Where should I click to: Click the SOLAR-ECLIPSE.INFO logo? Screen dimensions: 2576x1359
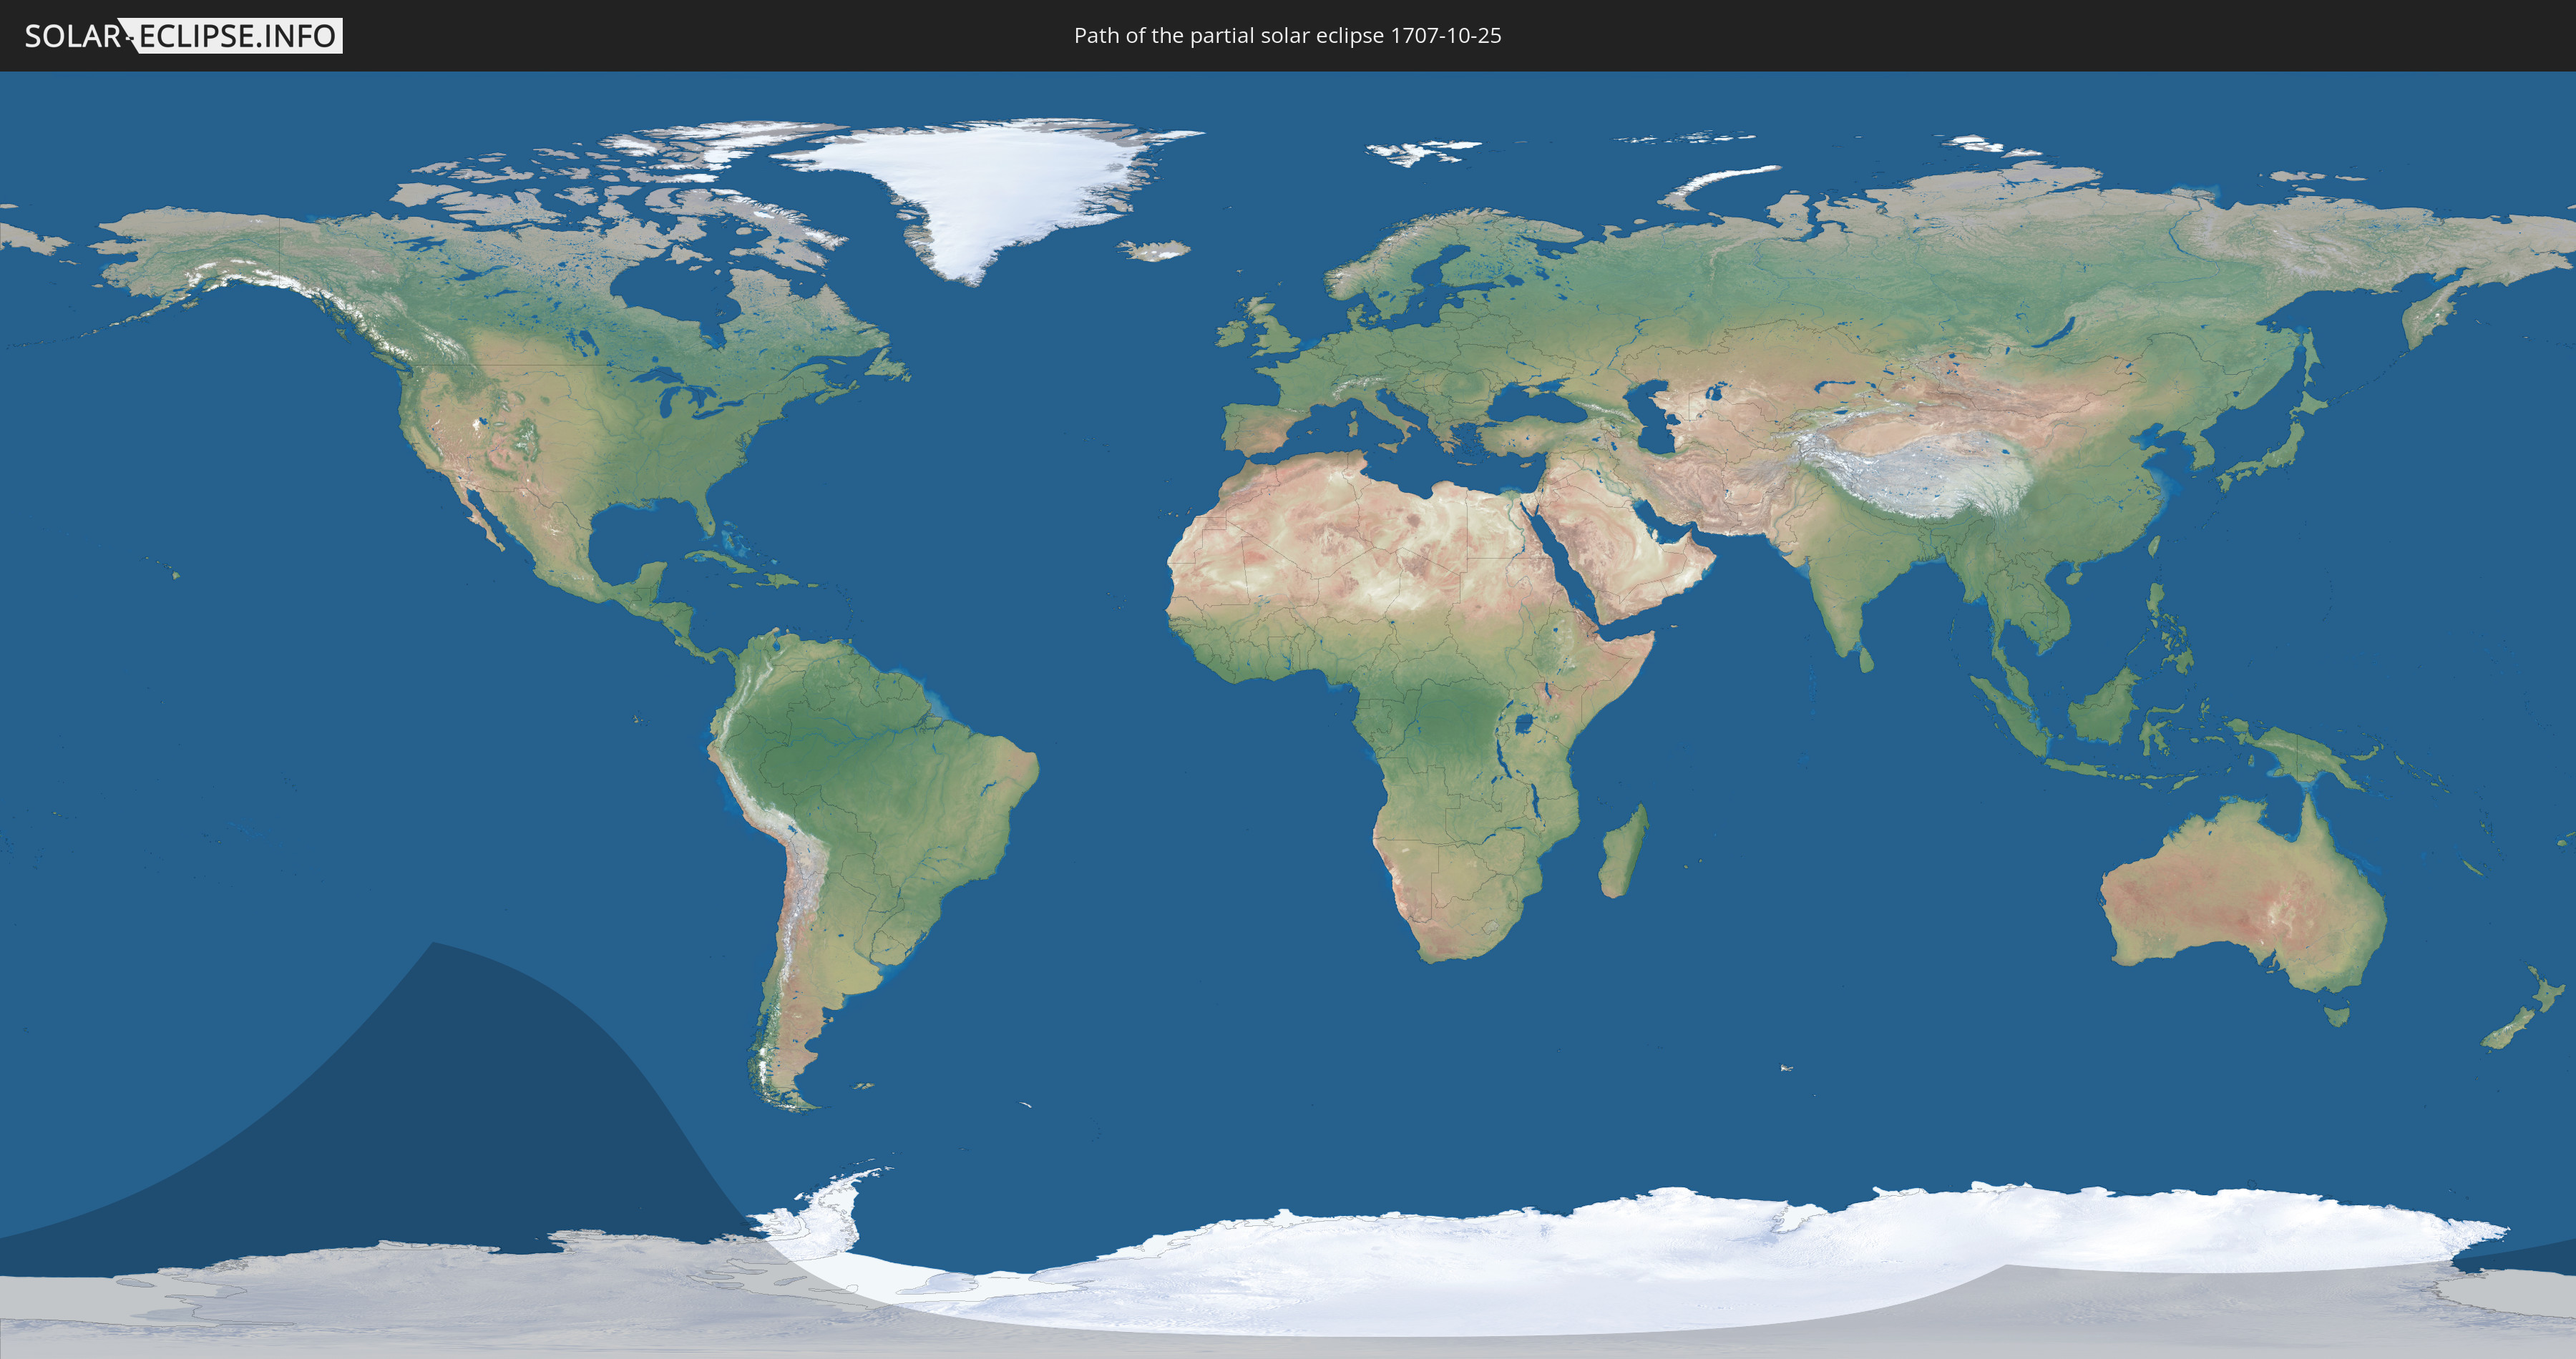coord(182,36)
